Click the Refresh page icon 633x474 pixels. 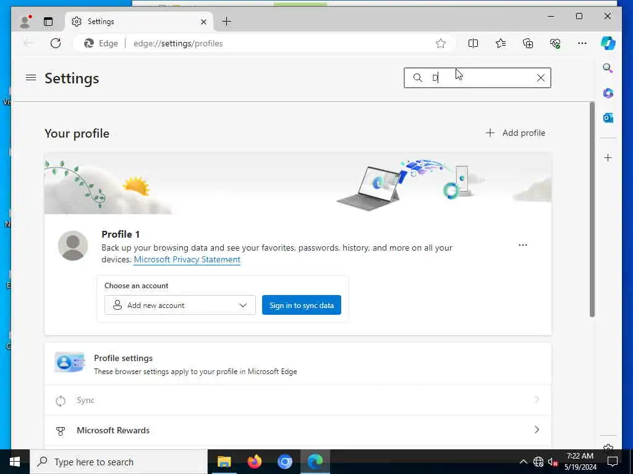click(56, 43)
